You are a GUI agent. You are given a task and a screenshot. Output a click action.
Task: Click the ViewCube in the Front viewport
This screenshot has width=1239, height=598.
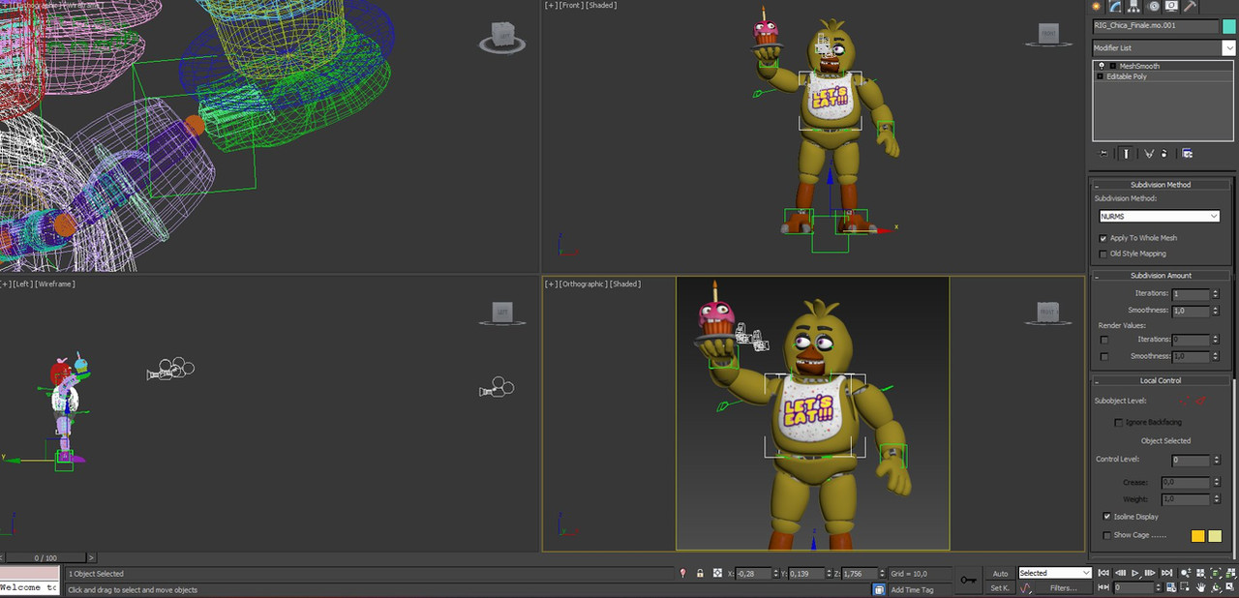point(1048,35)
